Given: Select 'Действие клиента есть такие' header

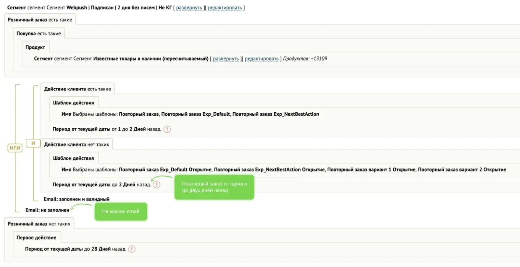Looking at the screenshot, I should [x=77, y=89].
